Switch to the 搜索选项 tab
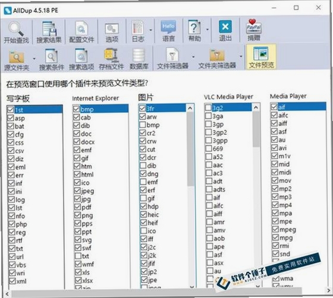 pyautogui.click(x=81, y=59)
